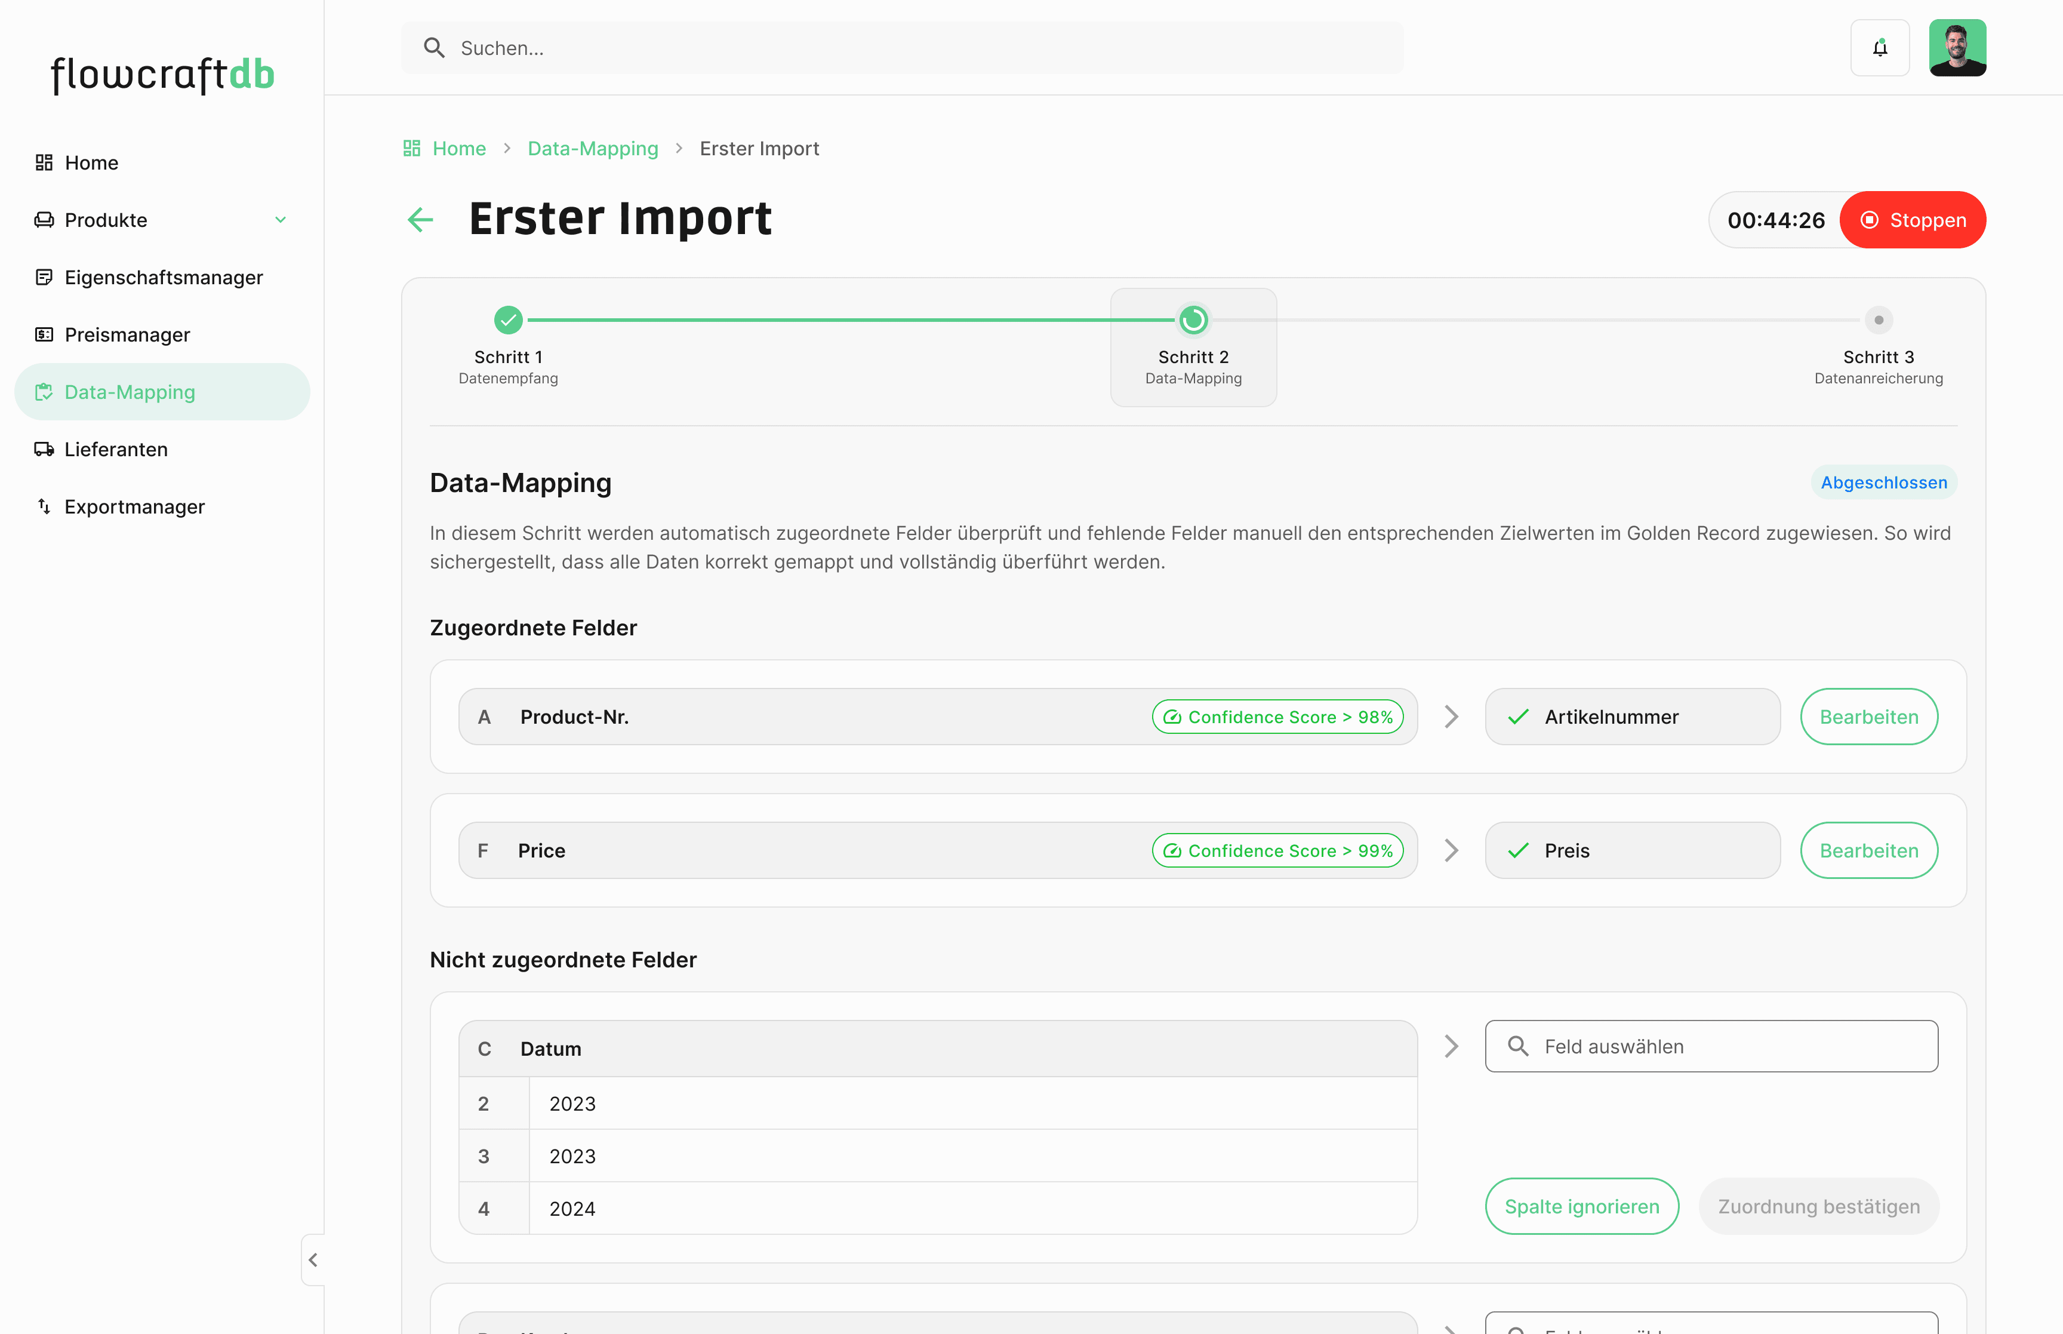Click the back arrow beside Erster Import
This screenshot has width=2063, height=1334.
pos(420,220)
